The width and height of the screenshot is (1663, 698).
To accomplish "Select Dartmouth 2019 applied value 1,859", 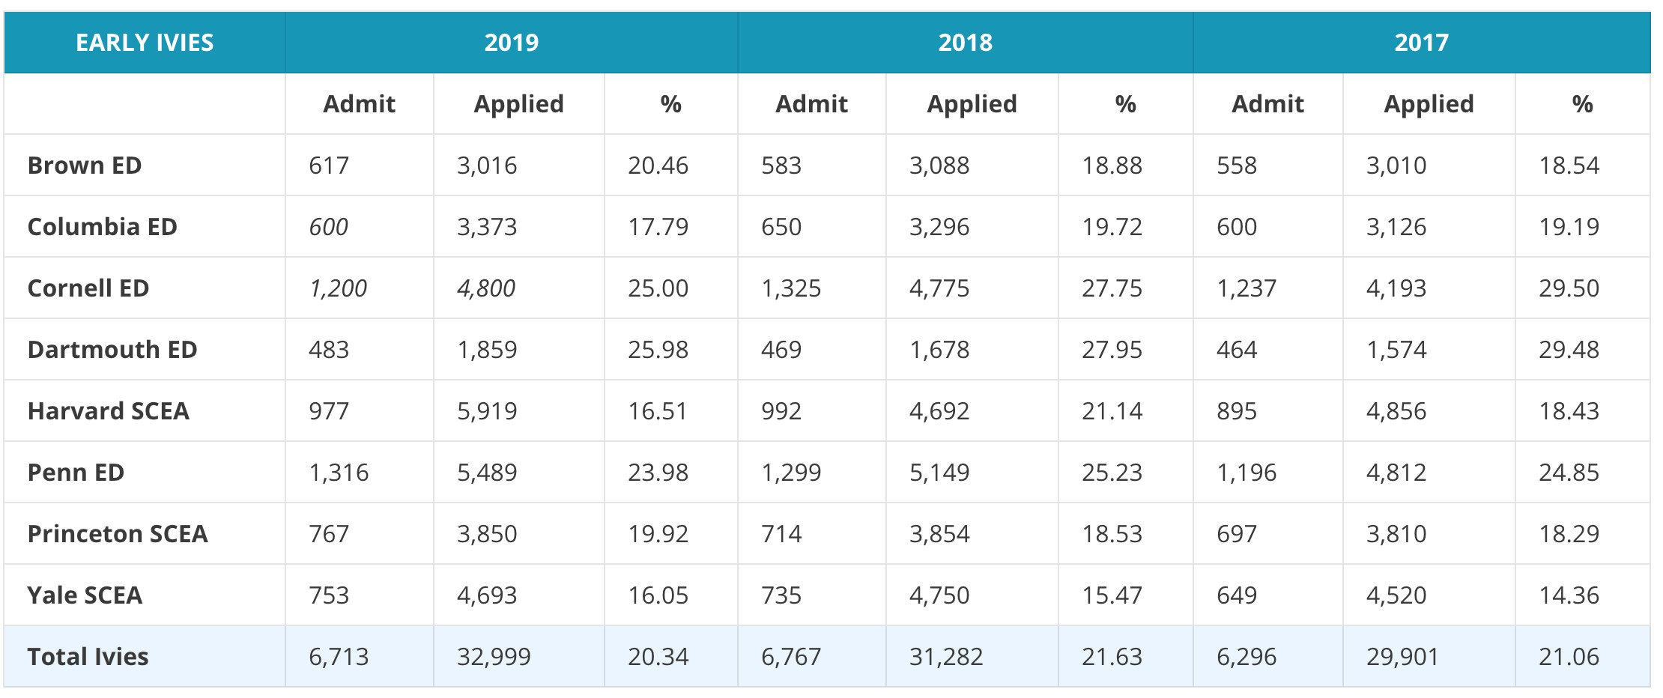I will (487, 350).
